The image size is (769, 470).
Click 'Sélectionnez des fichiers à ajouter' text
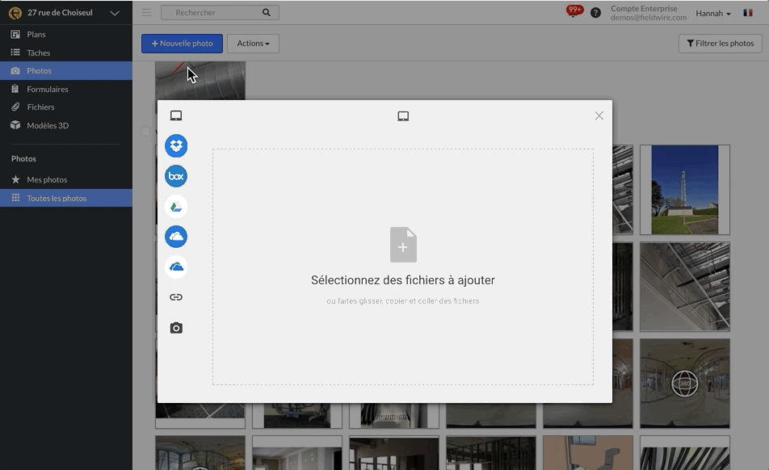[402, 280]
